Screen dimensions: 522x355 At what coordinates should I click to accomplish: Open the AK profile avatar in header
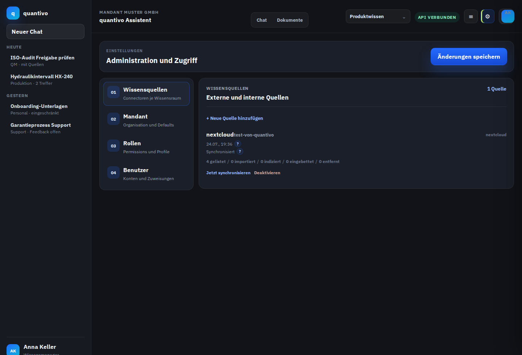[507, 16]
